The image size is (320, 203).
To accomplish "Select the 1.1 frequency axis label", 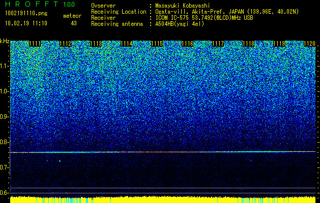I will click(5, 66).
